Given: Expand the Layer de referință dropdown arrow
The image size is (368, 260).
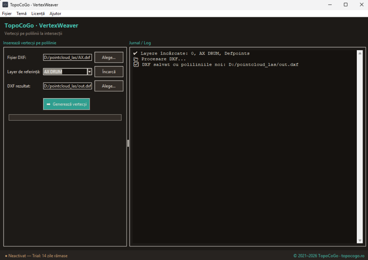Looking at the screenshot, I should 89,72.
